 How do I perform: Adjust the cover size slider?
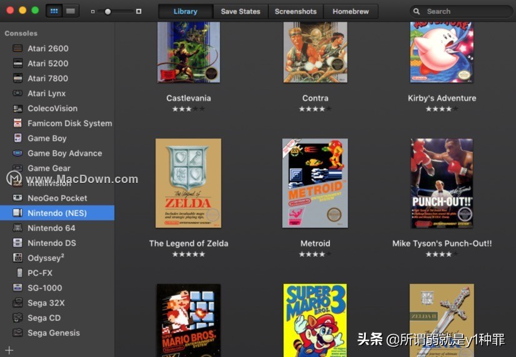[107, 11]
